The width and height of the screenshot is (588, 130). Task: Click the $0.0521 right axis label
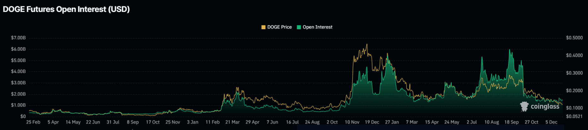(x=574, y=116)
